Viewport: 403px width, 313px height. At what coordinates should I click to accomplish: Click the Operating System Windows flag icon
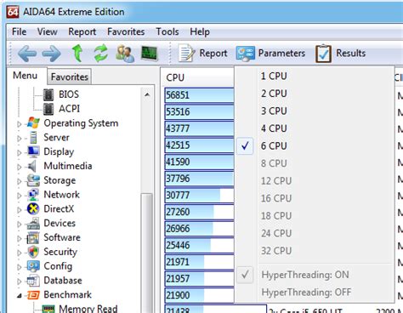33,123
